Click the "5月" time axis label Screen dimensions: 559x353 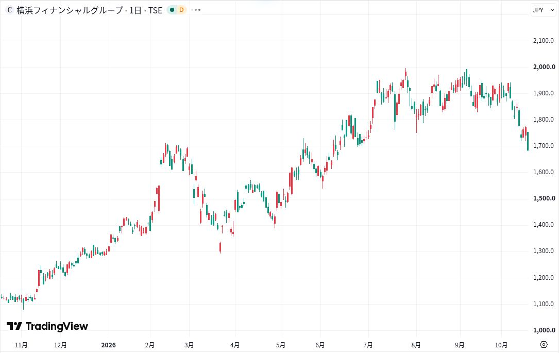(x=281, y=345)
